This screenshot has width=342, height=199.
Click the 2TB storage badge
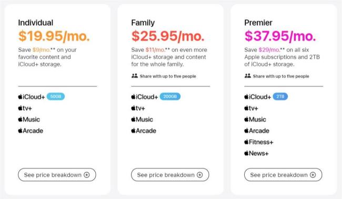coord(280,97)
